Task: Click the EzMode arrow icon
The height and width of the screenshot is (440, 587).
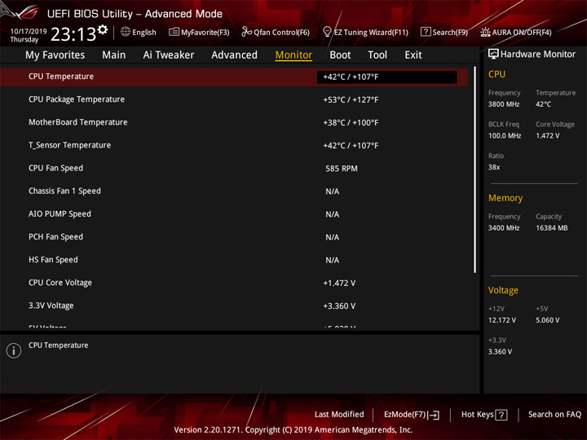Action: tap(434, 415)
